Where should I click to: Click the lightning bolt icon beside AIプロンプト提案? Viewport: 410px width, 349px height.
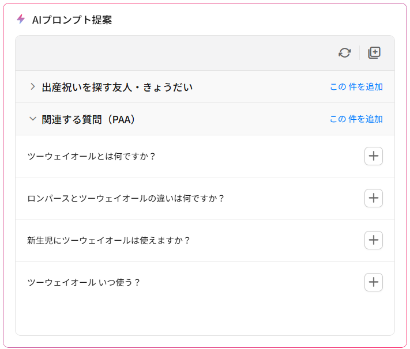21,19
